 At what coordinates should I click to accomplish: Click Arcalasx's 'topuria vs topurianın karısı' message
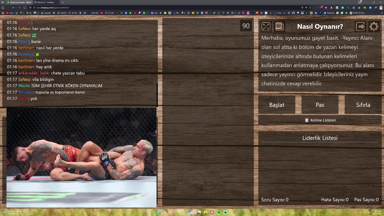tap(60, 92)
